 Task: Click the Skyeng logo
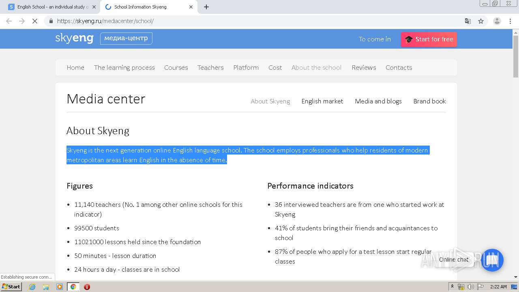click(75, 39)
